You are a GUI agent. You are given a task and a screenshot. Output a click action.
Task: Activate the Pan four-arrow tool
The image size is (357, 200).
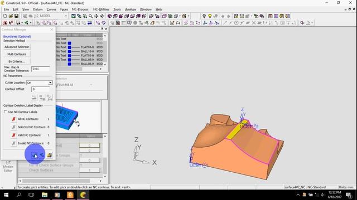click(x=97, y=16)
